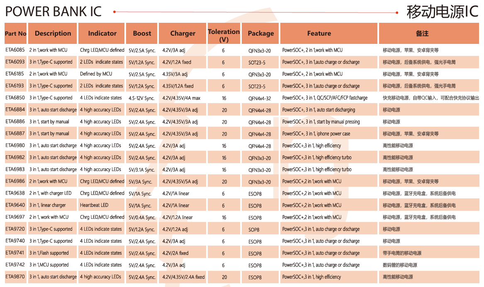Click the POWER BANK IC title
This screenshot has width=484, height=287.
tap(53, 12)
